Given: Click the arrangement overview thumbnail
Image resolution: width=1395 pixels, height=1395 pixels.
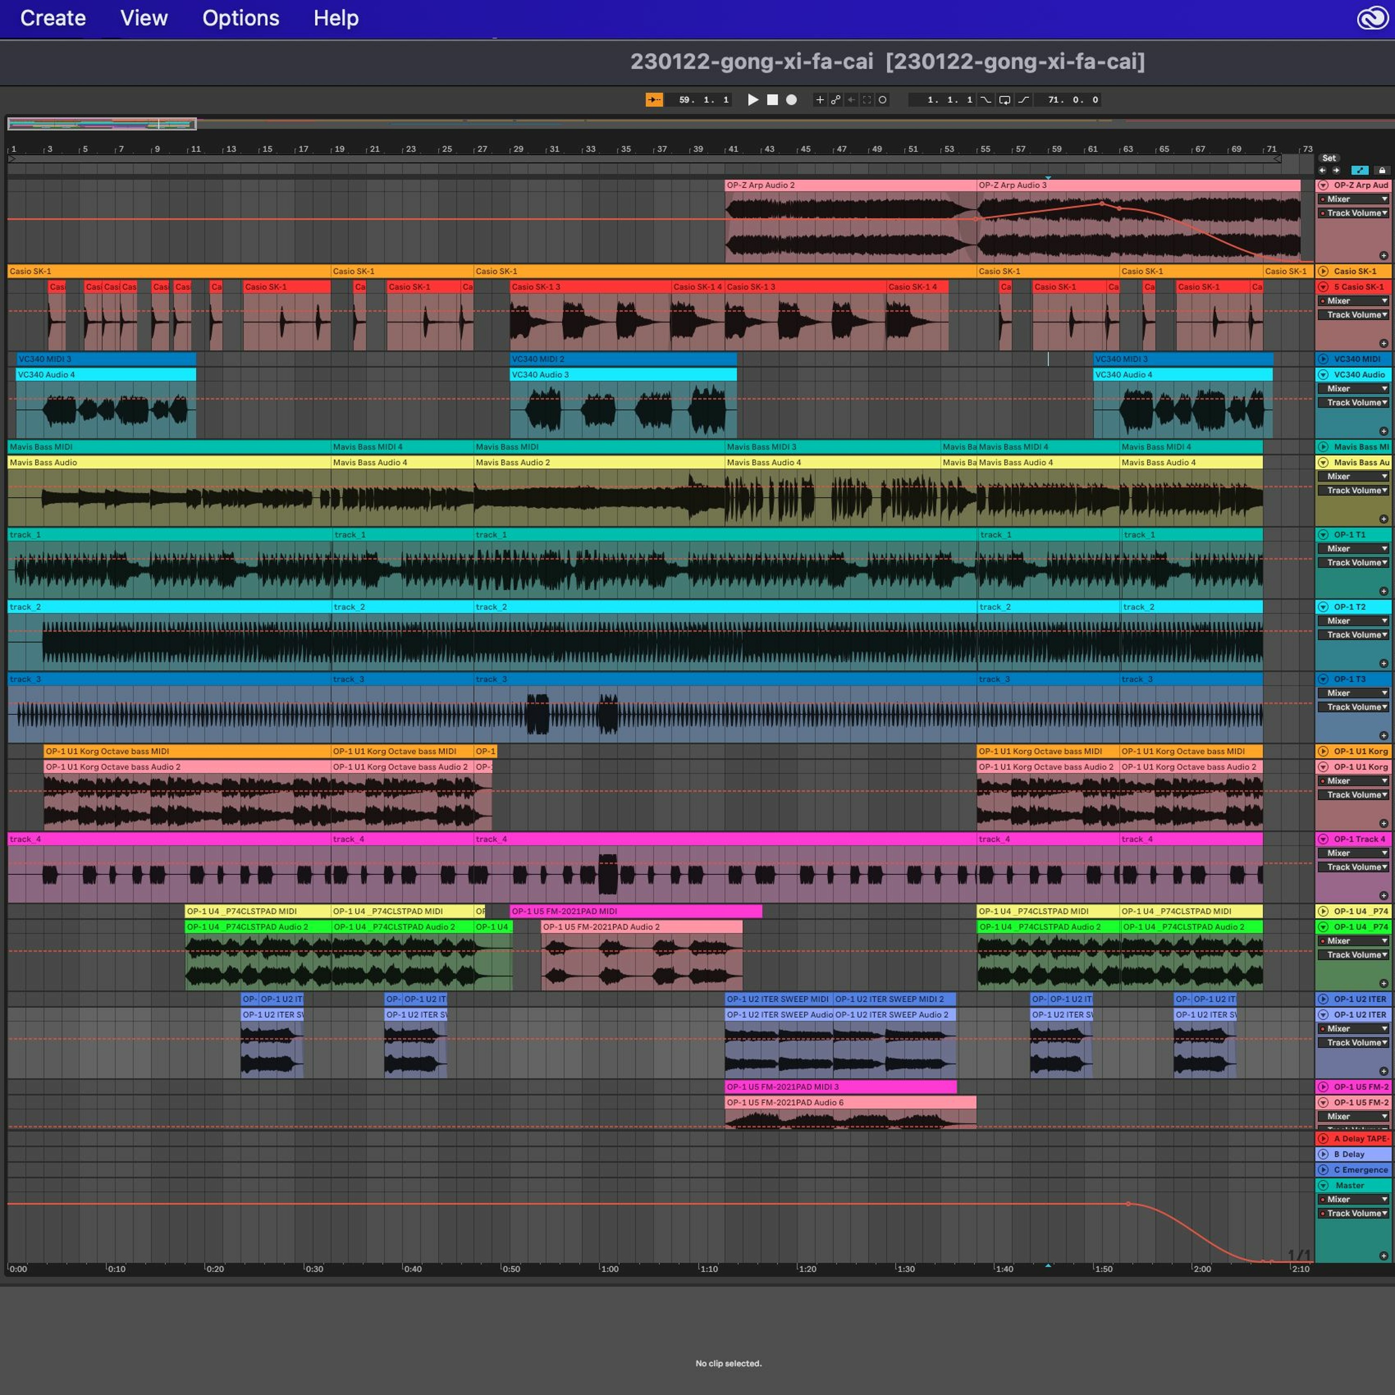Looking at the screenshot, I should pyautogui.click(x=102, y=124).
